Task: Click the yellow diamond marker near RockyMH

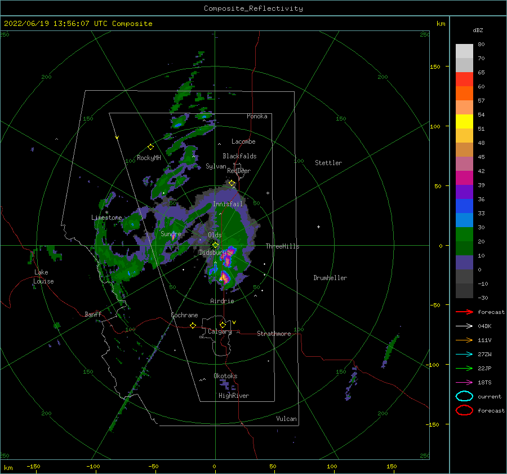Action: [150, 147]
